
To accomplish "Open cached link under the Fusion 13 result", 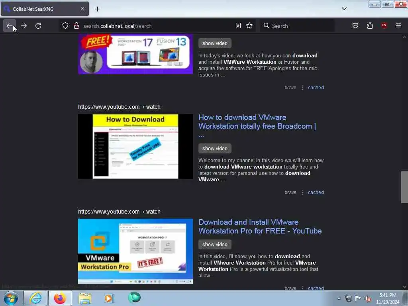I will click(x=316, y=88).
